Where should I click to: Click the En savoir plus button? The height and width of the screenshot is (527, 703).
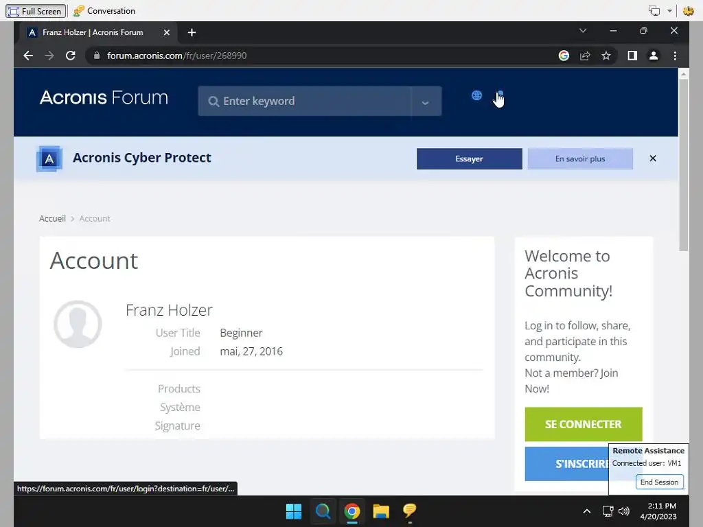(579, 159)
